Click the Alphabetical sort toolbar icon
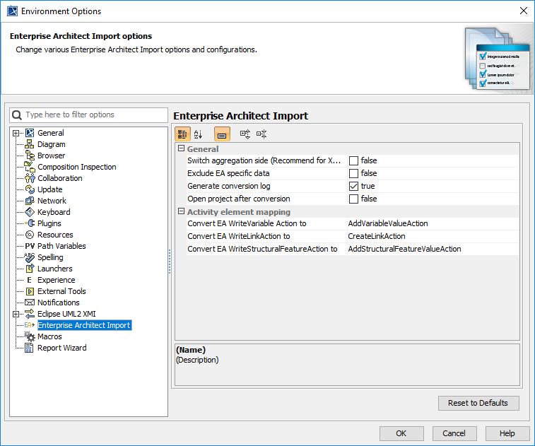Screen dimensions: 535x446 pyautogui.click(x=198, y=134)
